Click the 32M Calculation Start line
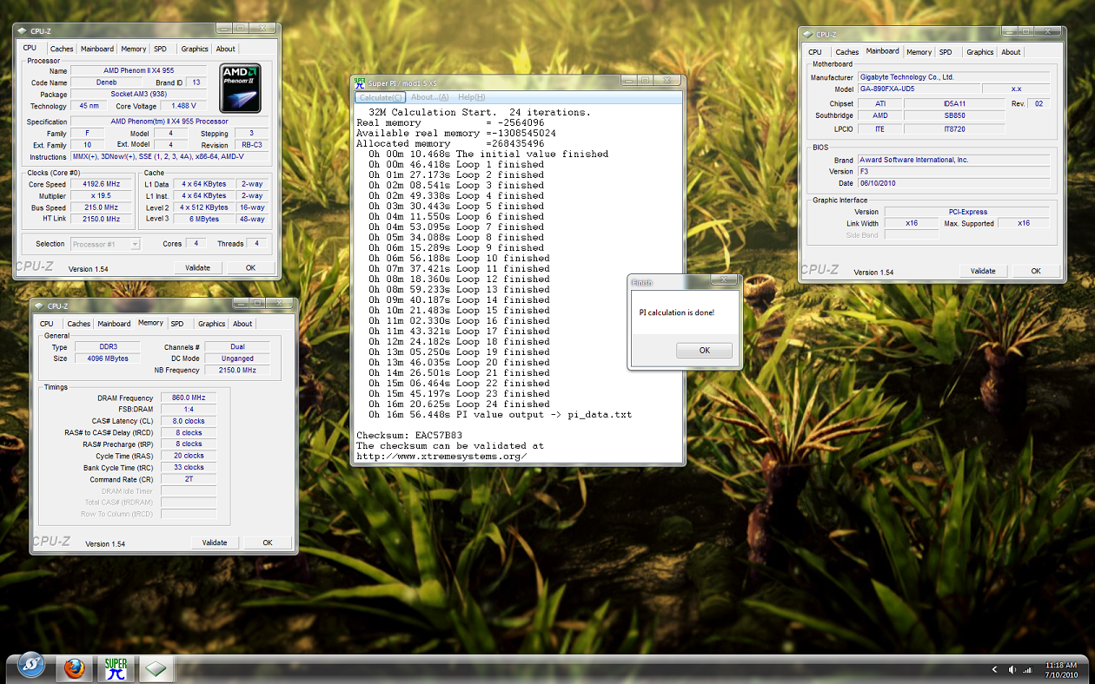Screen dimensions: 1095x684 [x=480, y=113]
